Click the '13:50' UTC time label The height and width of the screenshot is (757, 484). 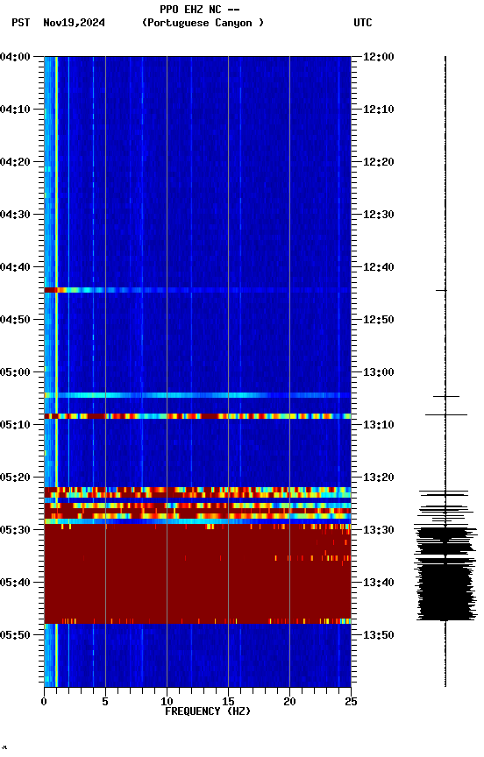click(x=379, y=635)
